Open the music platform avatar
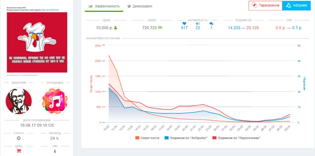This screenshot has width=315, height=156. pyautogui.click(x=55, y=101)
